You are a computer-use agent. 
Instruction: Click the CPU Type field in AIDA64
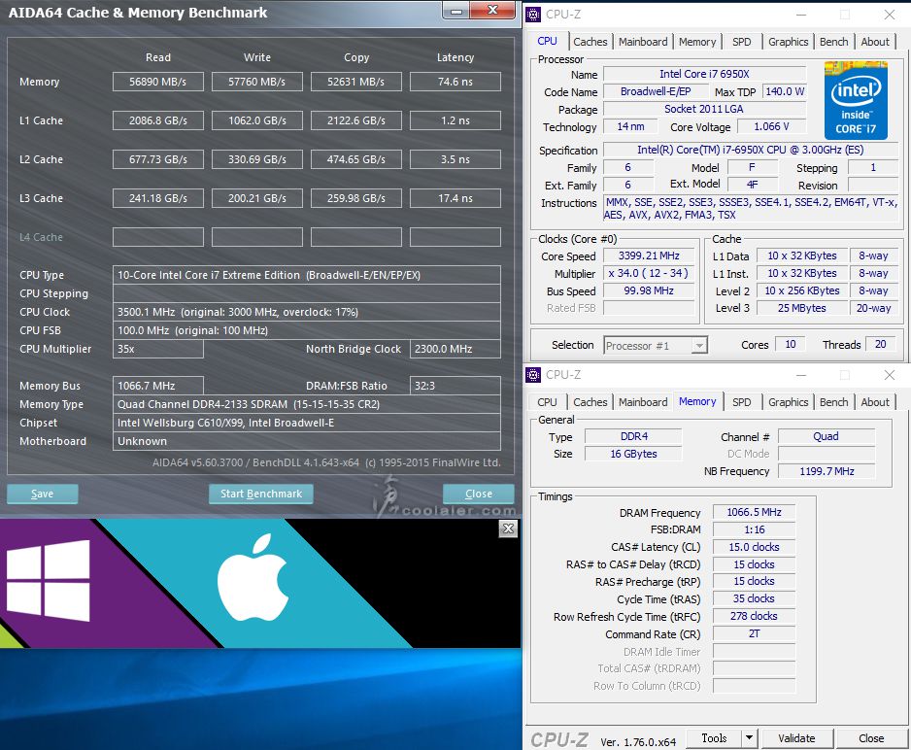(x=307, y=275)
